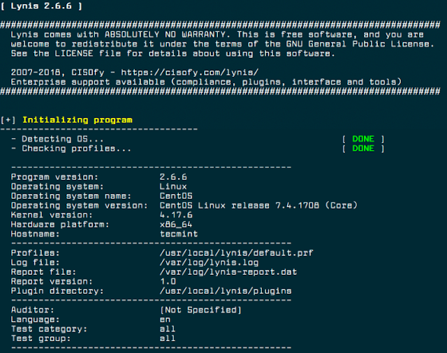Image resolution: width=447 pixels, height=353 pixels.
Task: Select the 'Operating system:' label
Action: click(x=57, y=186)
